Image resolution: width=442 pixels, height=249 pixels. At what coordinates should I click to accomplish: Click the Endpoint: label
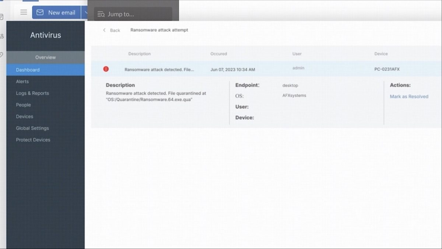pos(248,85)
